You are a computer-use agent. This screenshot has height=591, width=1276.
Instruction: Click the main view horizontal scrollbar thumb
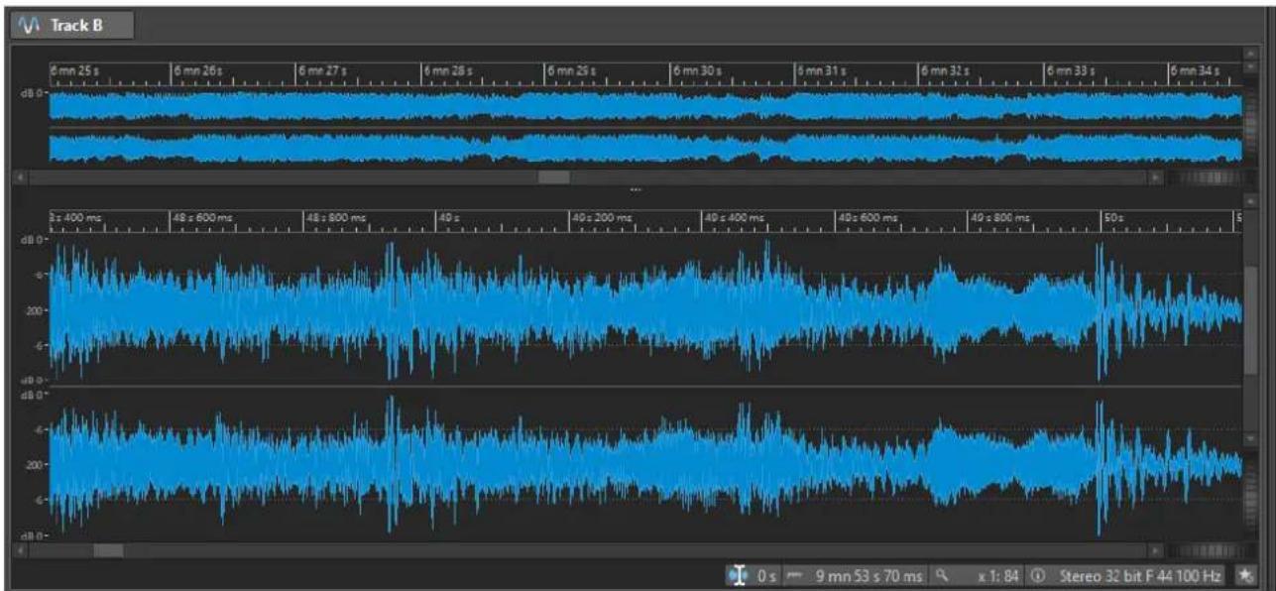point(108,549)
